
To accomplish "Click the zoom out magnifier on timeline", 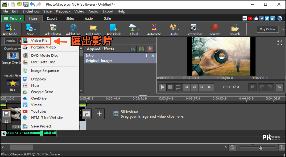I will (232, 147).
